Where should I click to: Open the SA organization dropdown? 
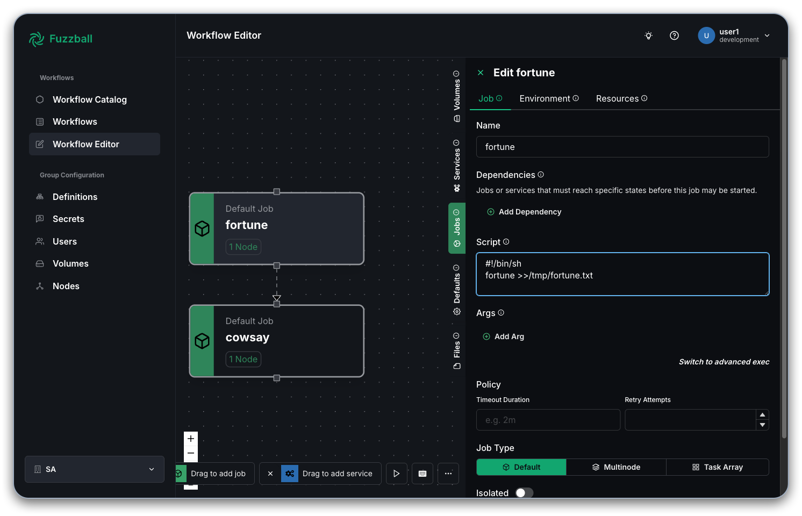pyautogui.click(x=95, y=469)
